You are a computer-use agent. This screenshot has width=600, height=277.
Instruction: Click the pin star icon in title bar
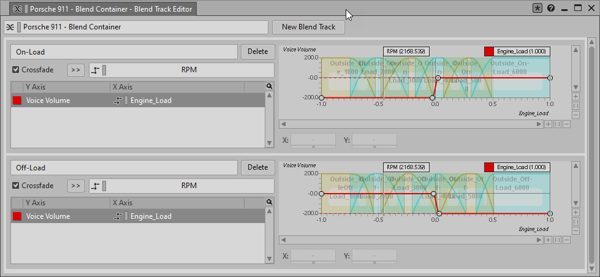(x=537, y=8)
